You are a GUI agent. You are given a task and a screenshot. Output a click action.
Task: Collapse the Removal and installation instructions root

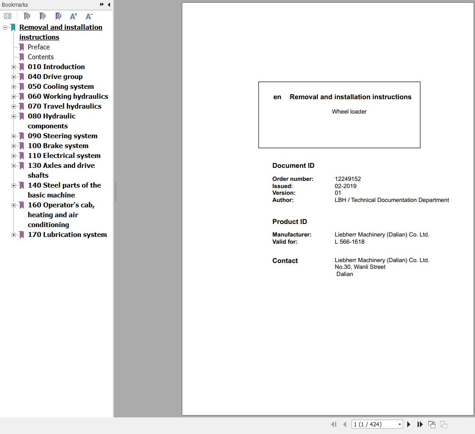(x=5, y=27)
